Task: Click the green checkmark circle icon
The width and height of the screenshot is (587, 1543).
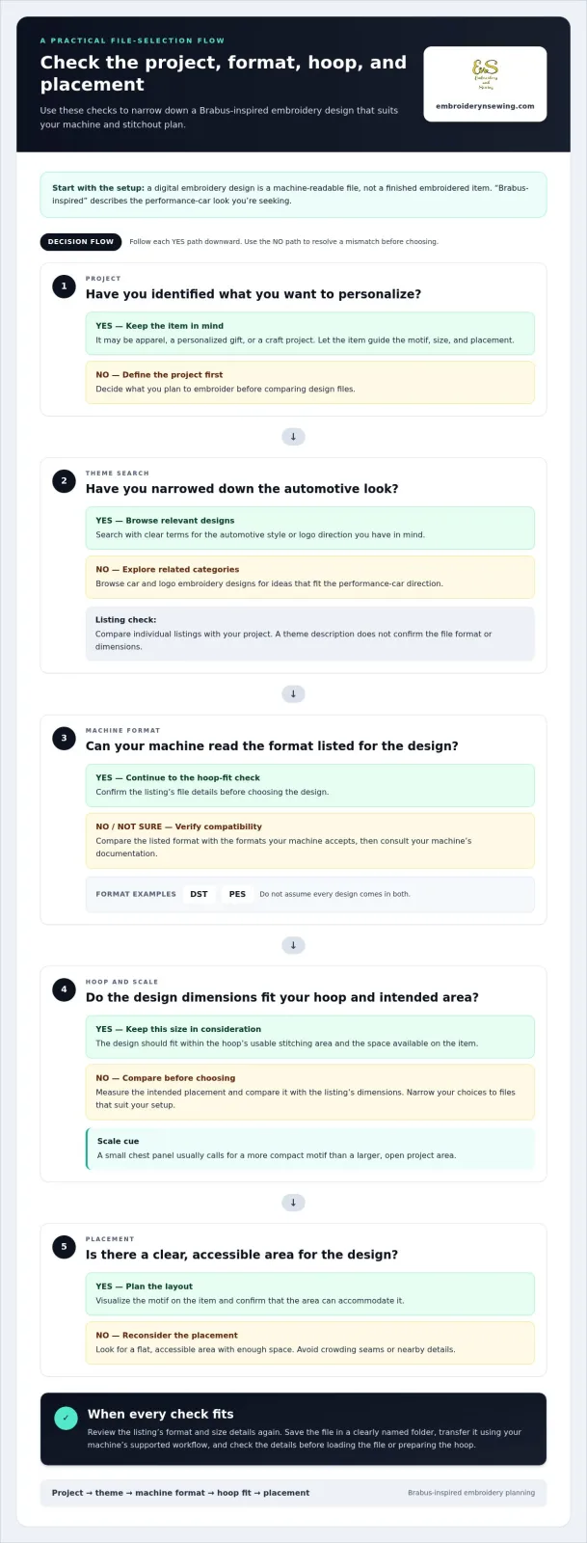Action: [65, 1418]
